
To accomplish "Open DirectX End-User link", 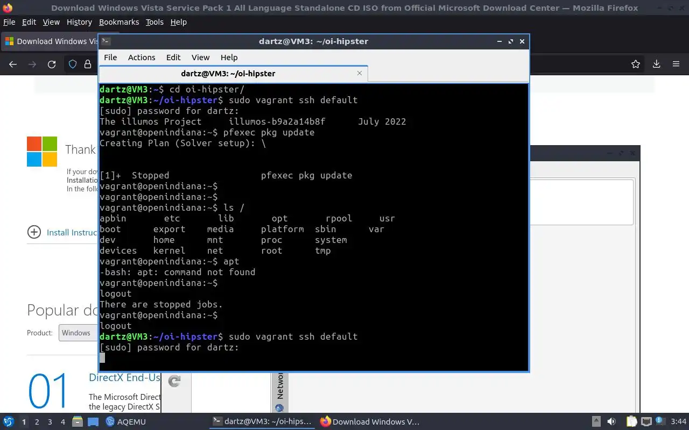I will 124,377.
